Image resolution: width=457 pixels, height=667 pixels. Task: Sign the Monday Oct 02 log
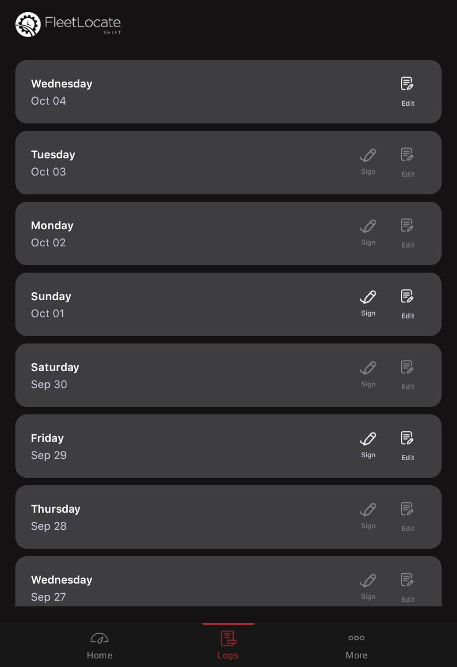pos(368,233)
